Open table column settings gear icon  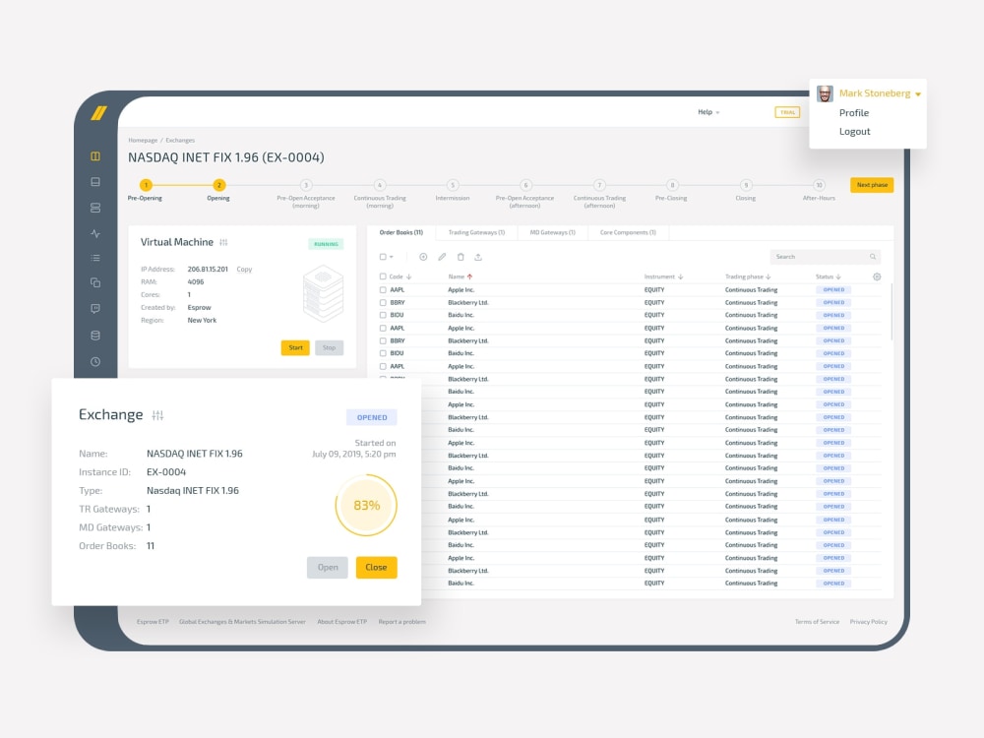coord(877,277)
